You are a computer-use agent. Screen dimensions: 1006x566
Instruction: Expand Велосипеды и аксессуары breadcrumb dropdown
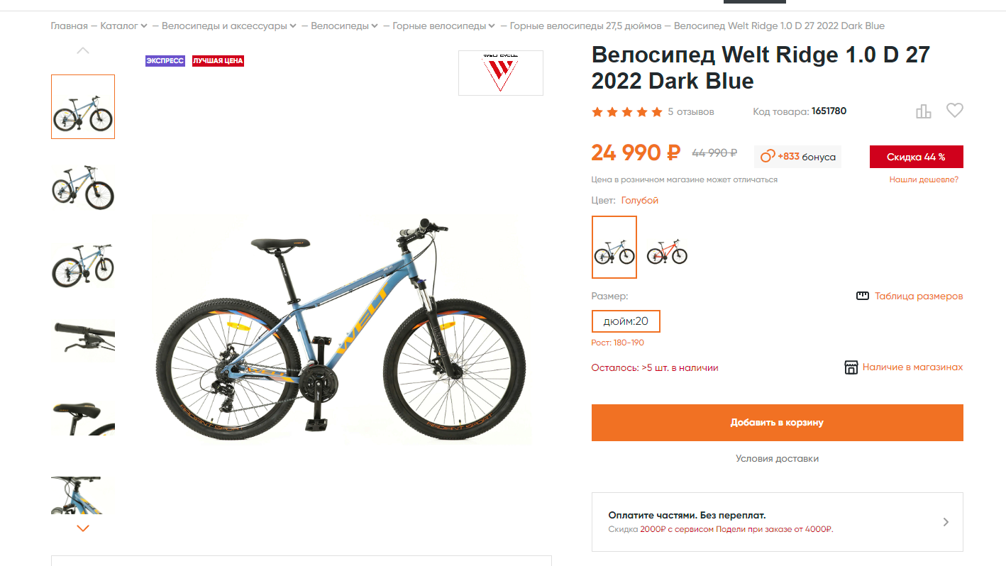[292, 26]
